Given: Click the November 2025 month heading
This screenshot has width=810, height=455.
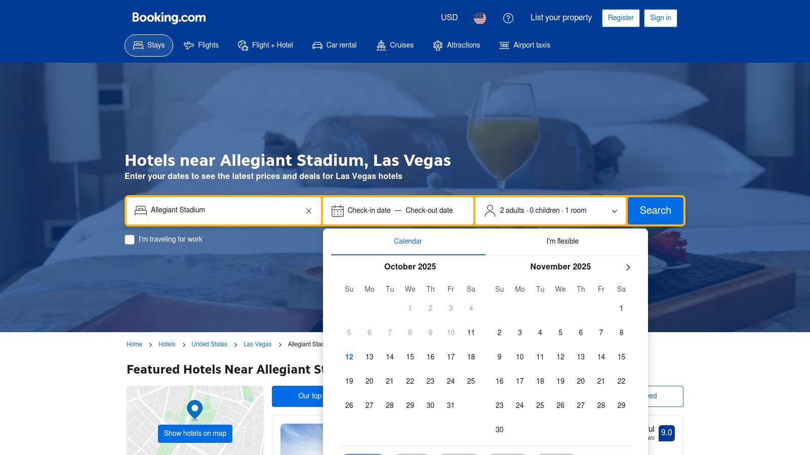Looking at the screenshot, I should pos(560,267).
